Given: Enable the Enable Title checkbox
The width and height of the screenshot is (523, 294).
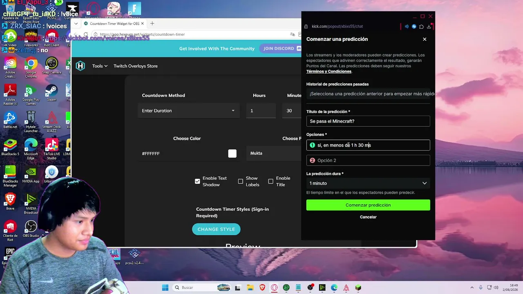Looking at the screenshot, I should click(270, 181).
